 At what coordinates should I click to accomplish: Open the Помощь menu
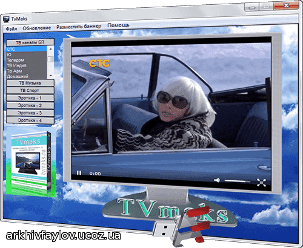[x=118, y=25]
